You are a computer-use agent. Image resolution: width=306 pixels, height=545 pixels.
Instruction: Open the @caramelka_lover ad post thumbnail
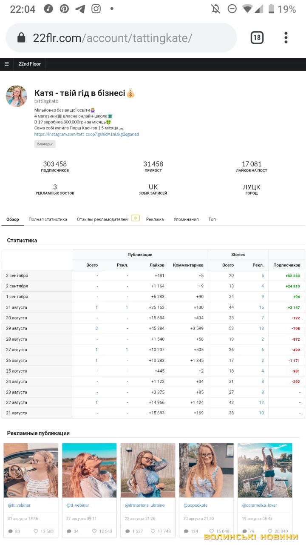point(265,470)
